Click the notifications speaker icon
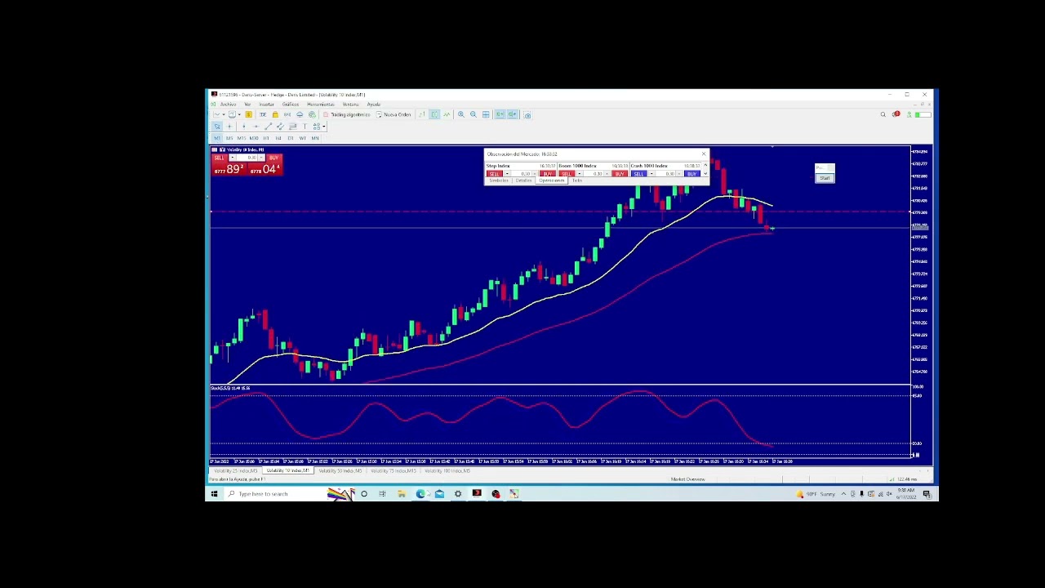 896,114
